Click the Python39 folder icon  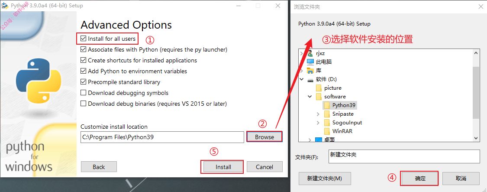(x=327, y=105)
